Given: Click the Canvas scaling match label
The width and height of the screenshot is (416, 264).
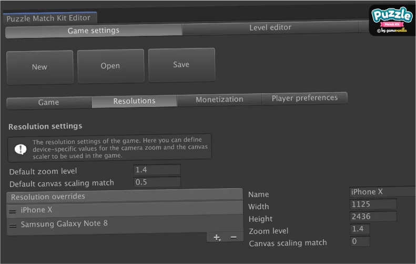Looking at the screenshot, I should [x=288, y=243].
